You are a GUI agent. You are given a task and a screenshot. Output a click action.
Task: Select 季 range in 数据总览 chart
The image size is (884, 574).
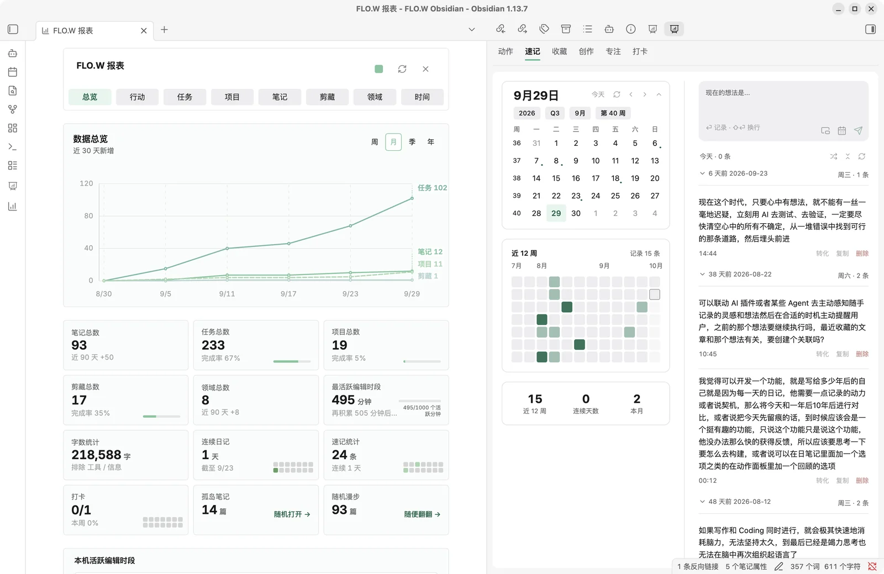click(x=412, y=142)
